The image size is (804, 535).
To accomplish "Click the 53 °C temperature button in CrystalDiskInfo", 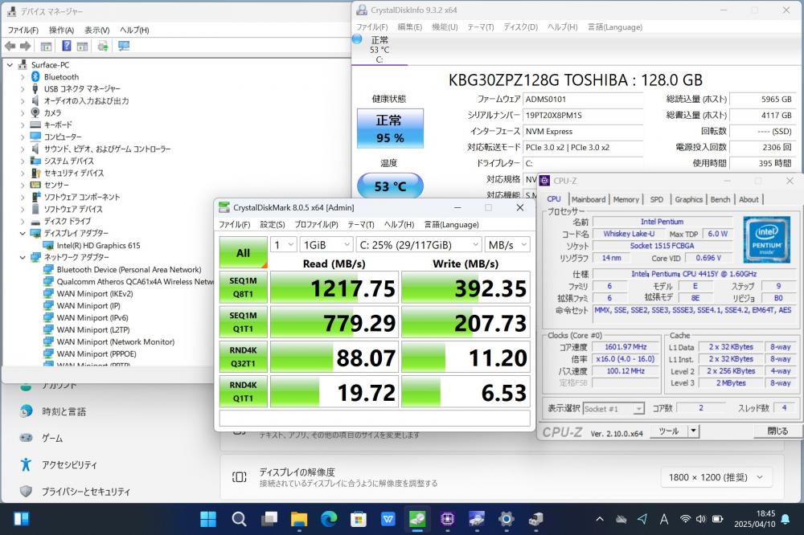I will tap(390, 186).
